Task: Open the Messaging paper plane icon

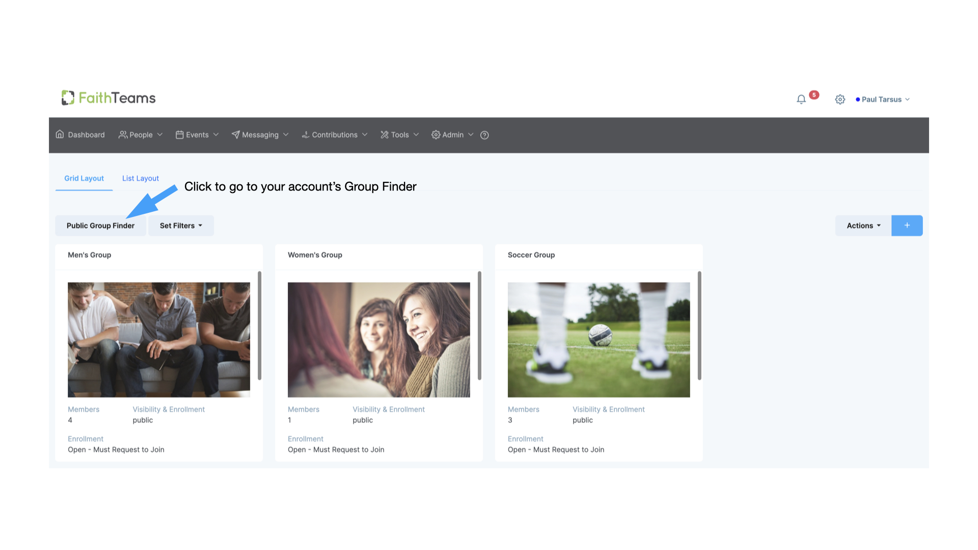Action: 236,134
